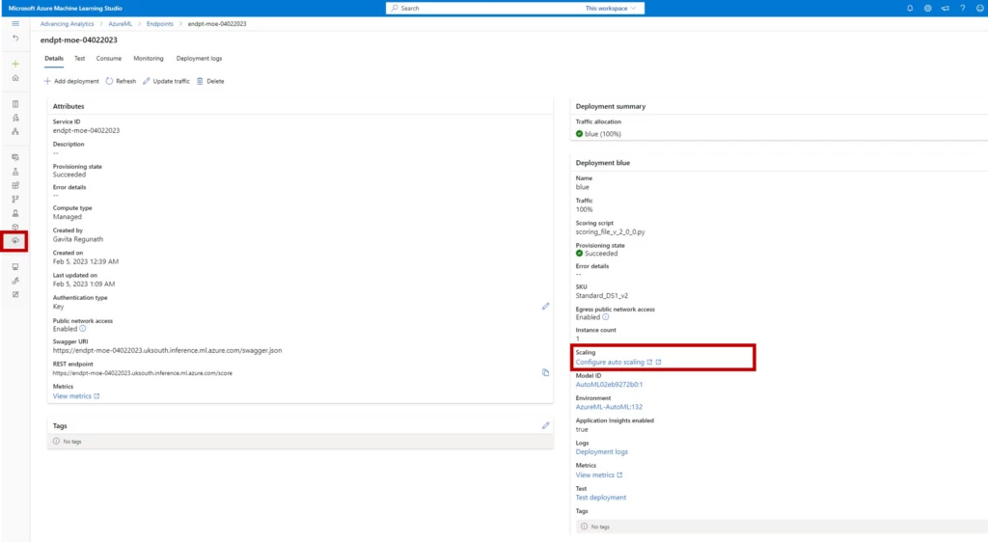The image size is (988, 542).
Task: Toggle the hamburger menu to collapse sidebar
Action: tap(14, 23)
